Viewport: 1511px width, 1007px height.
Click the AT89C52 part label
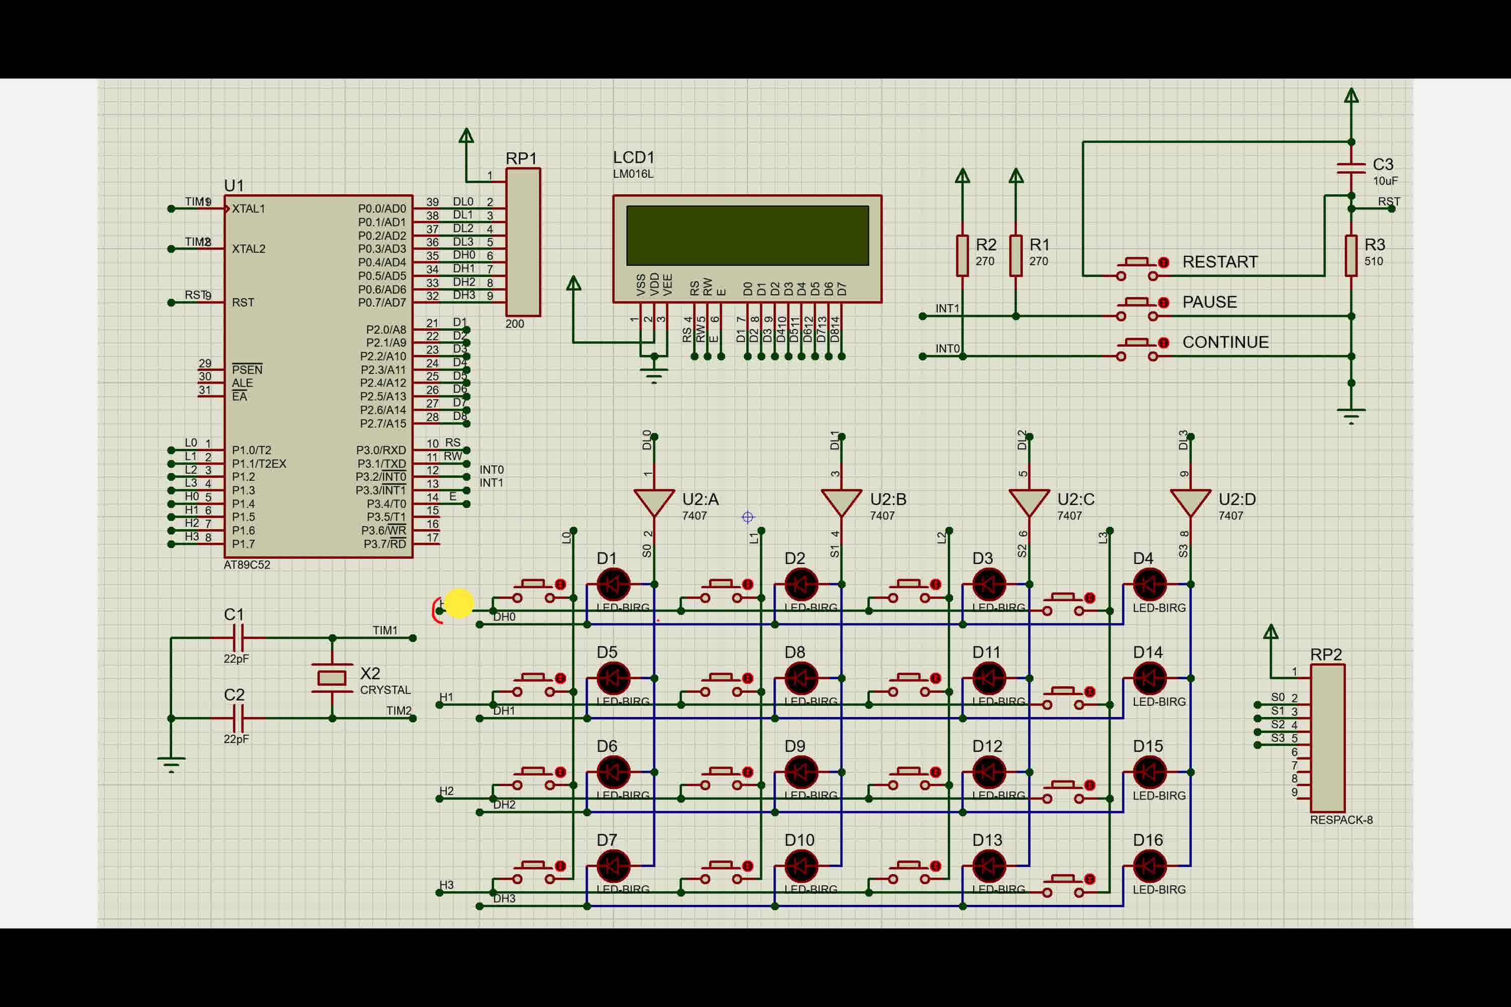pyautogui.click(x=247, y=565)
